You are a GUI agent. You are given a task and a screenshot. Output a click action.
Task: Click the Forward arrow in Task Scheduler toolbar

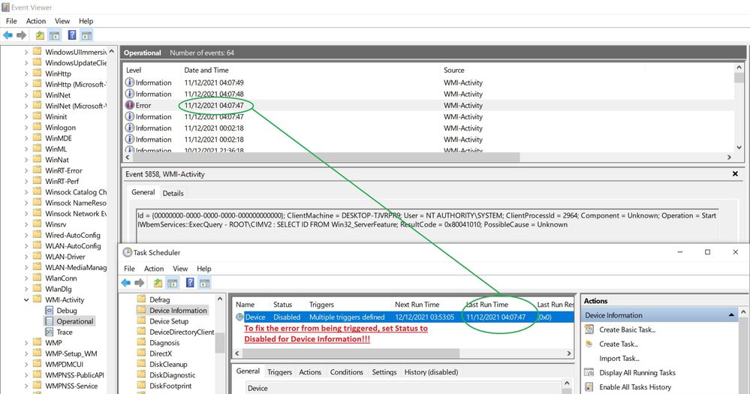tap(139, 283)
